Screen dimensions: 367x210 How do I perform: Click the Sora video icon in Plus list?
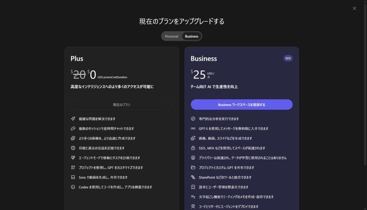pos(73,177)
